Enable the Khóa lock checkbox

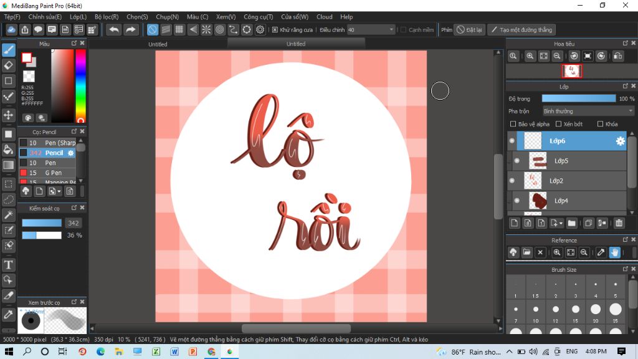point(600,124)
